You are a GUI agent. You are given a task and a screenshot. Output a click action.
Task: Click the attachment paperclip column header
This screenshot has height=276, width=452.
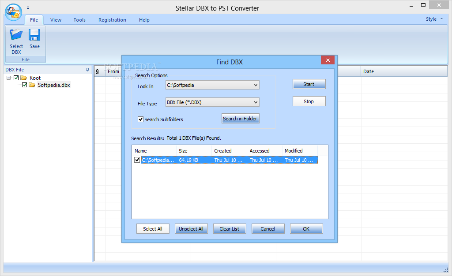[x=97, y=72]
